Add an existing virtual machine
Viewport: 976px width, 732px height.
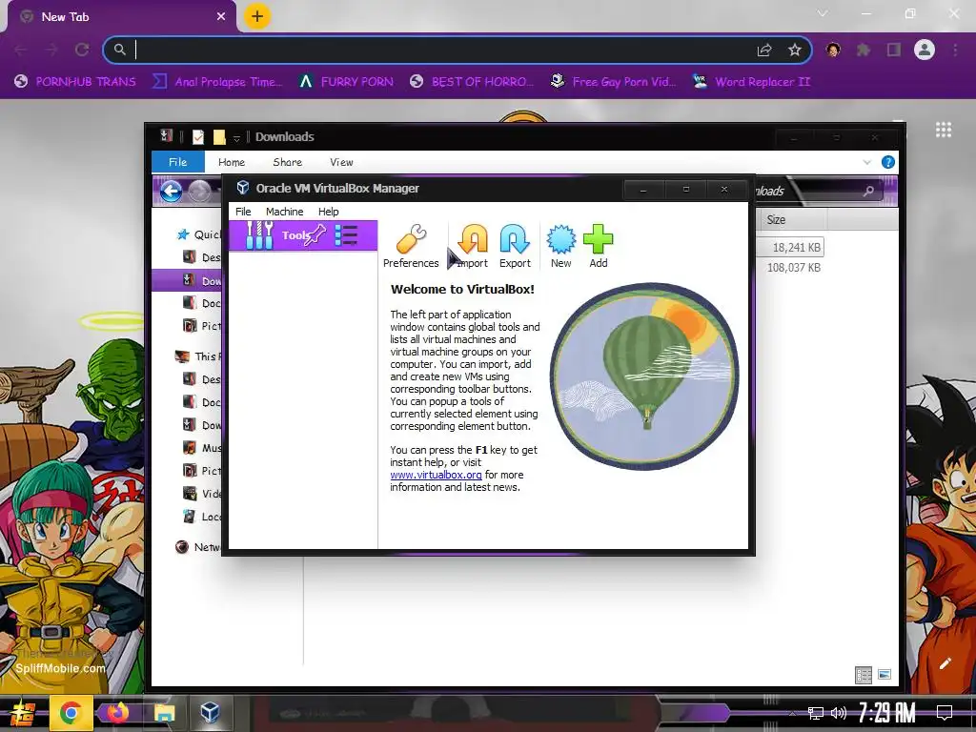point(599,247)
